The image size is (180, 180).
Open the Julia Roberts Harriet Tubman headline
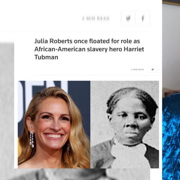click(89, 49)
